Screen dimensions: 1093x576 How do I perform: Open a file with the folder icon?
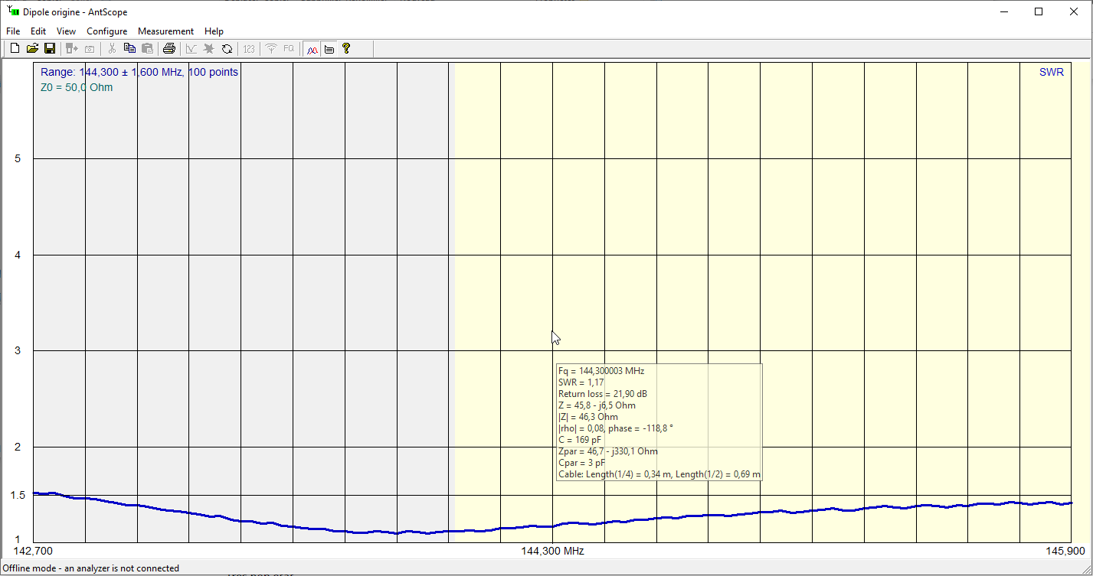(32, 49)
